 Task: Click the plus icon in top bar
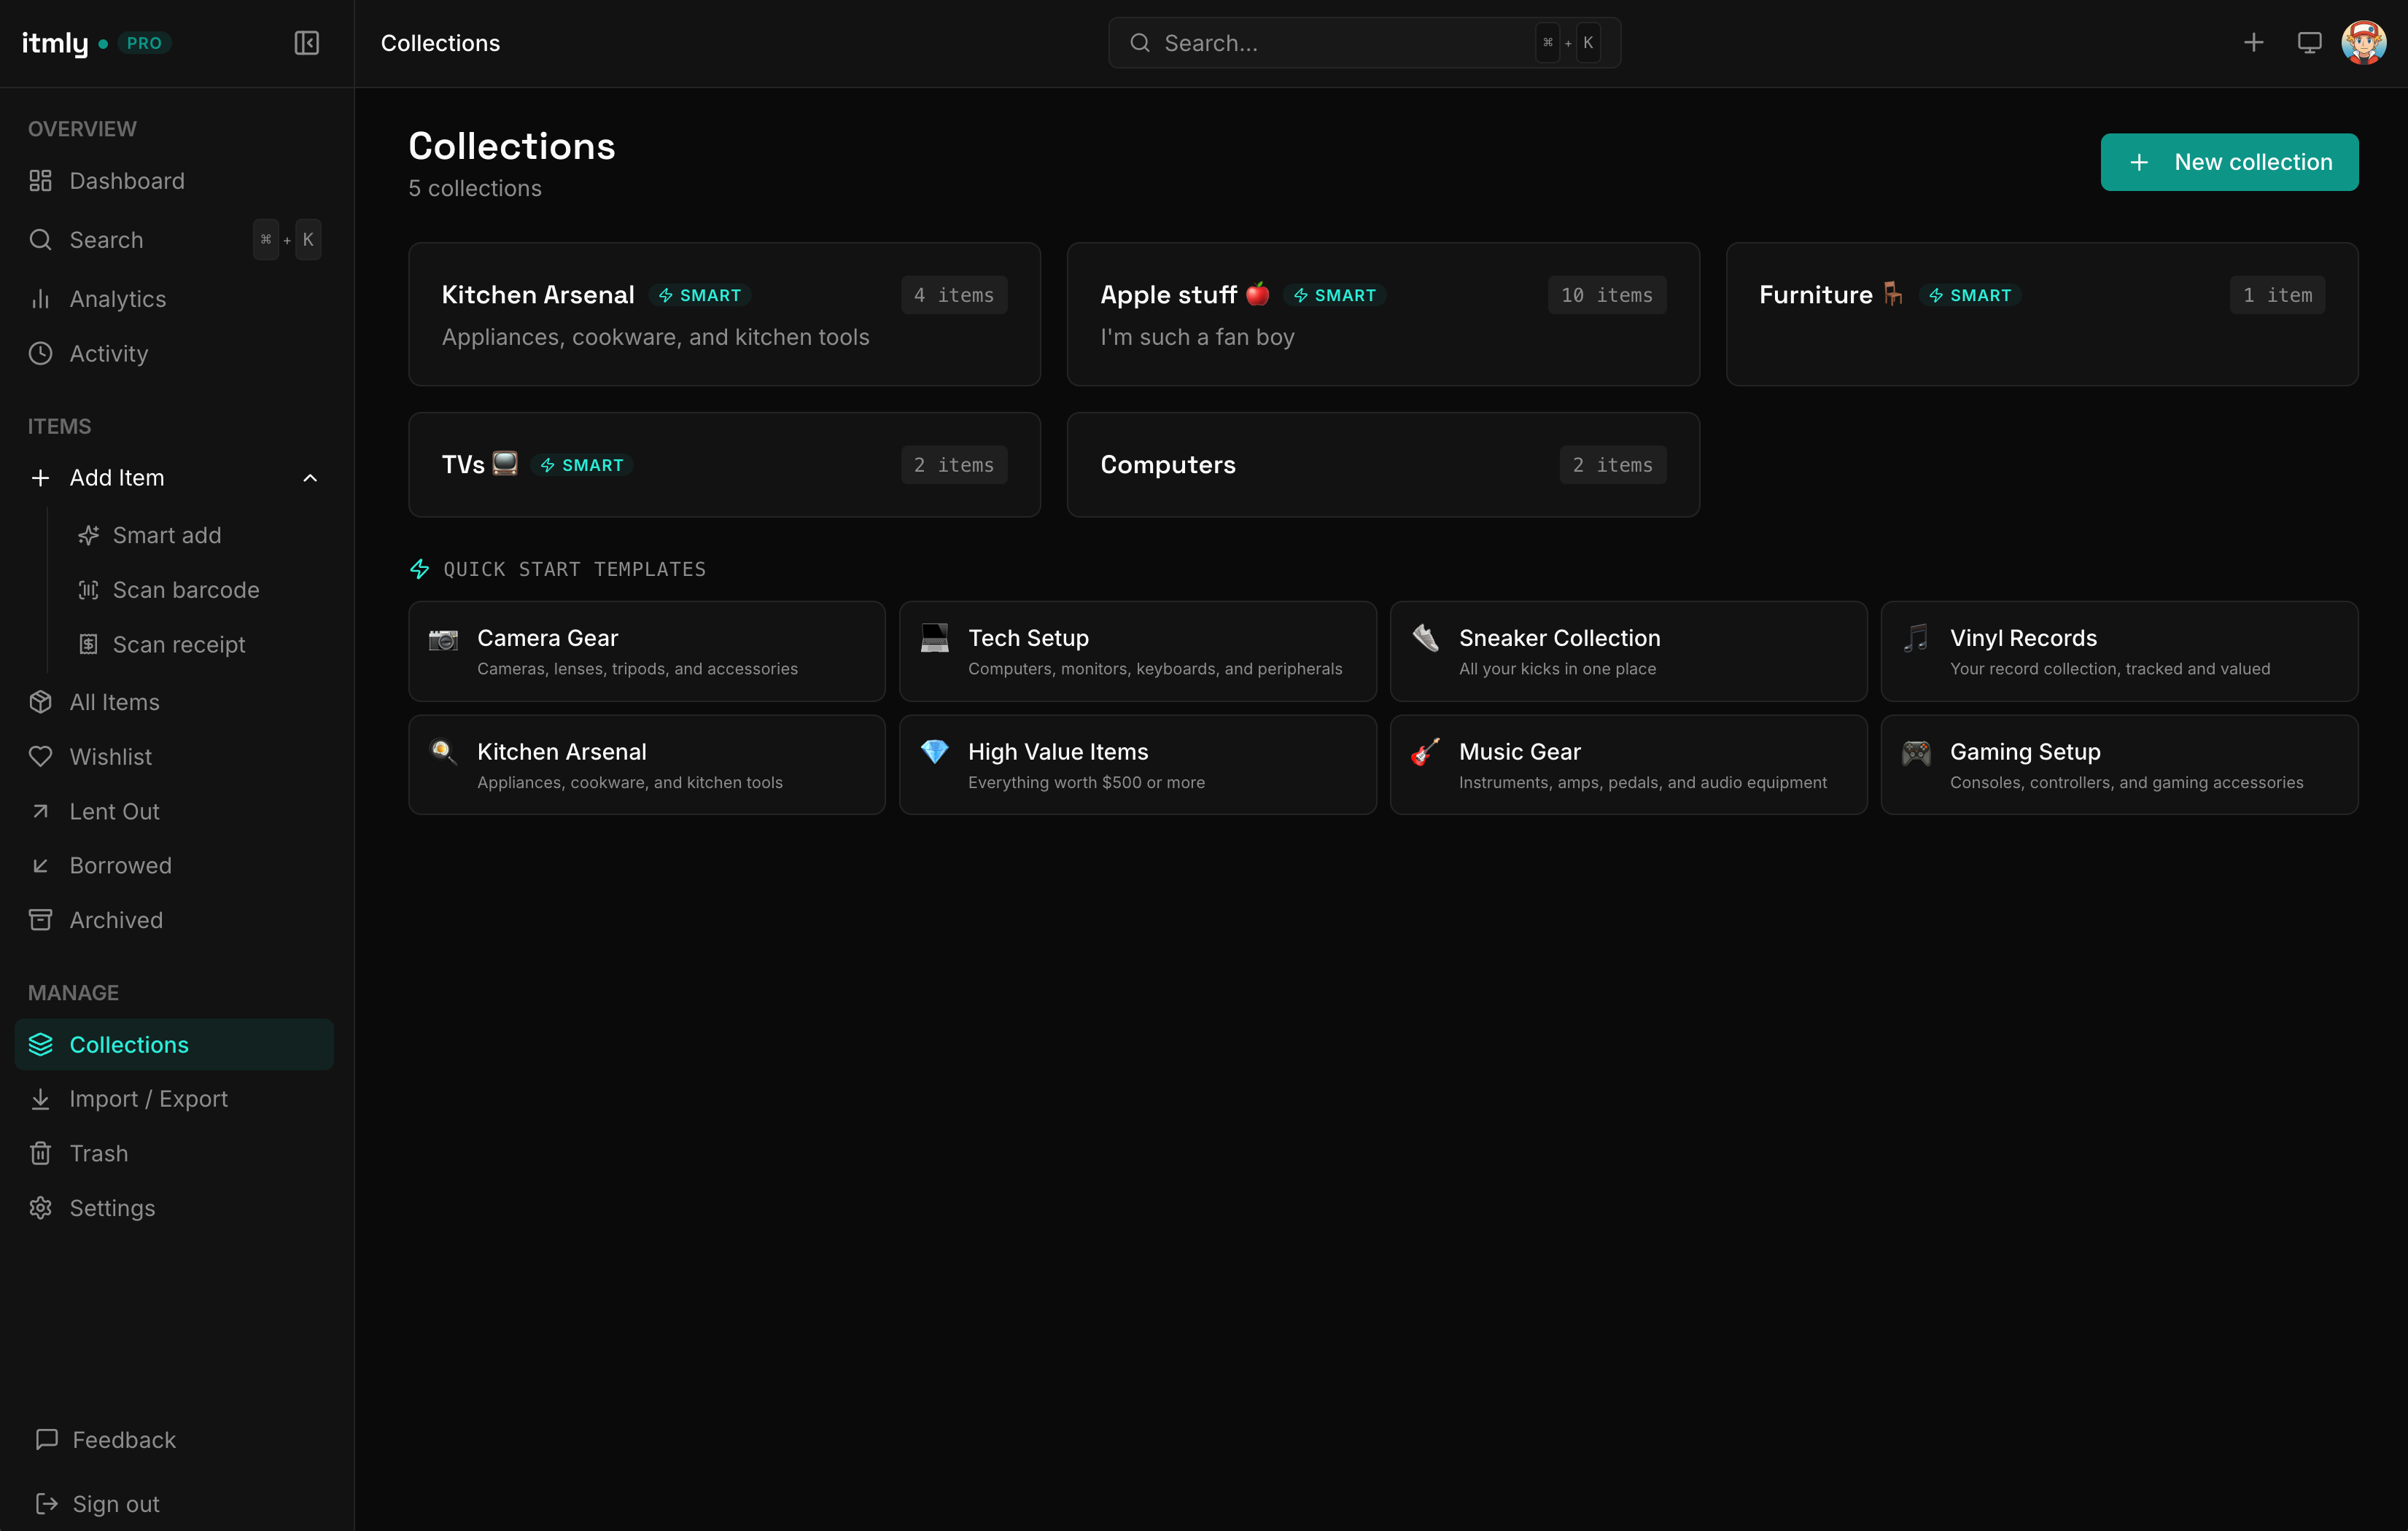tap(2253, 43)
